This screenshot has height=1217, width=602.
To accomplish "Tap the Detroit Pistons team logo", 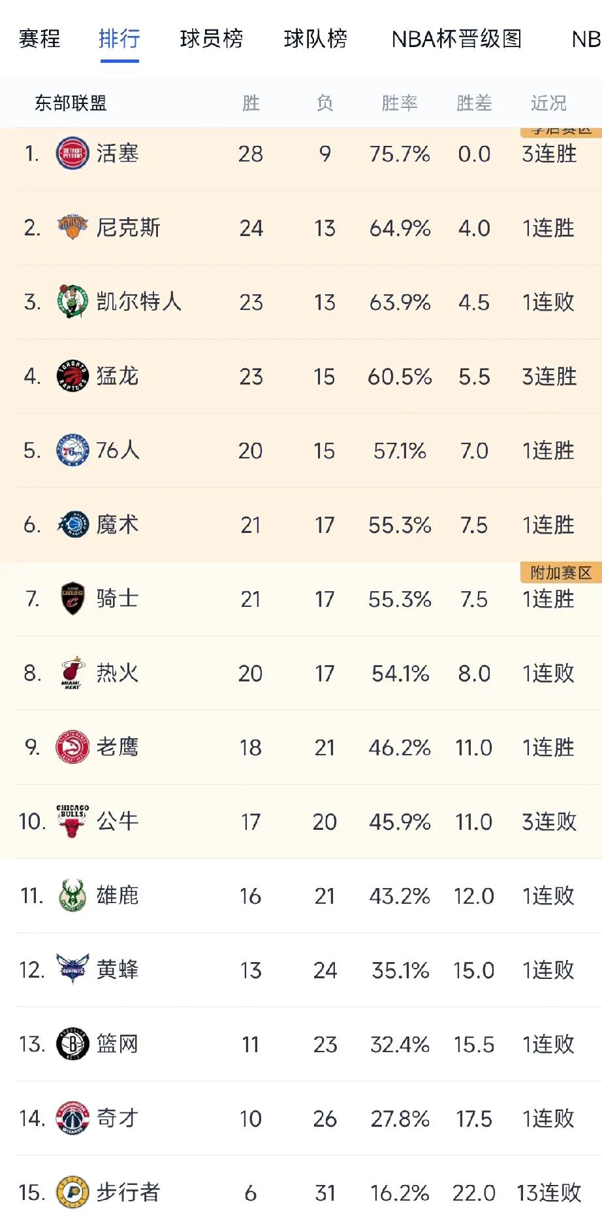I will (x=72, y=154).
